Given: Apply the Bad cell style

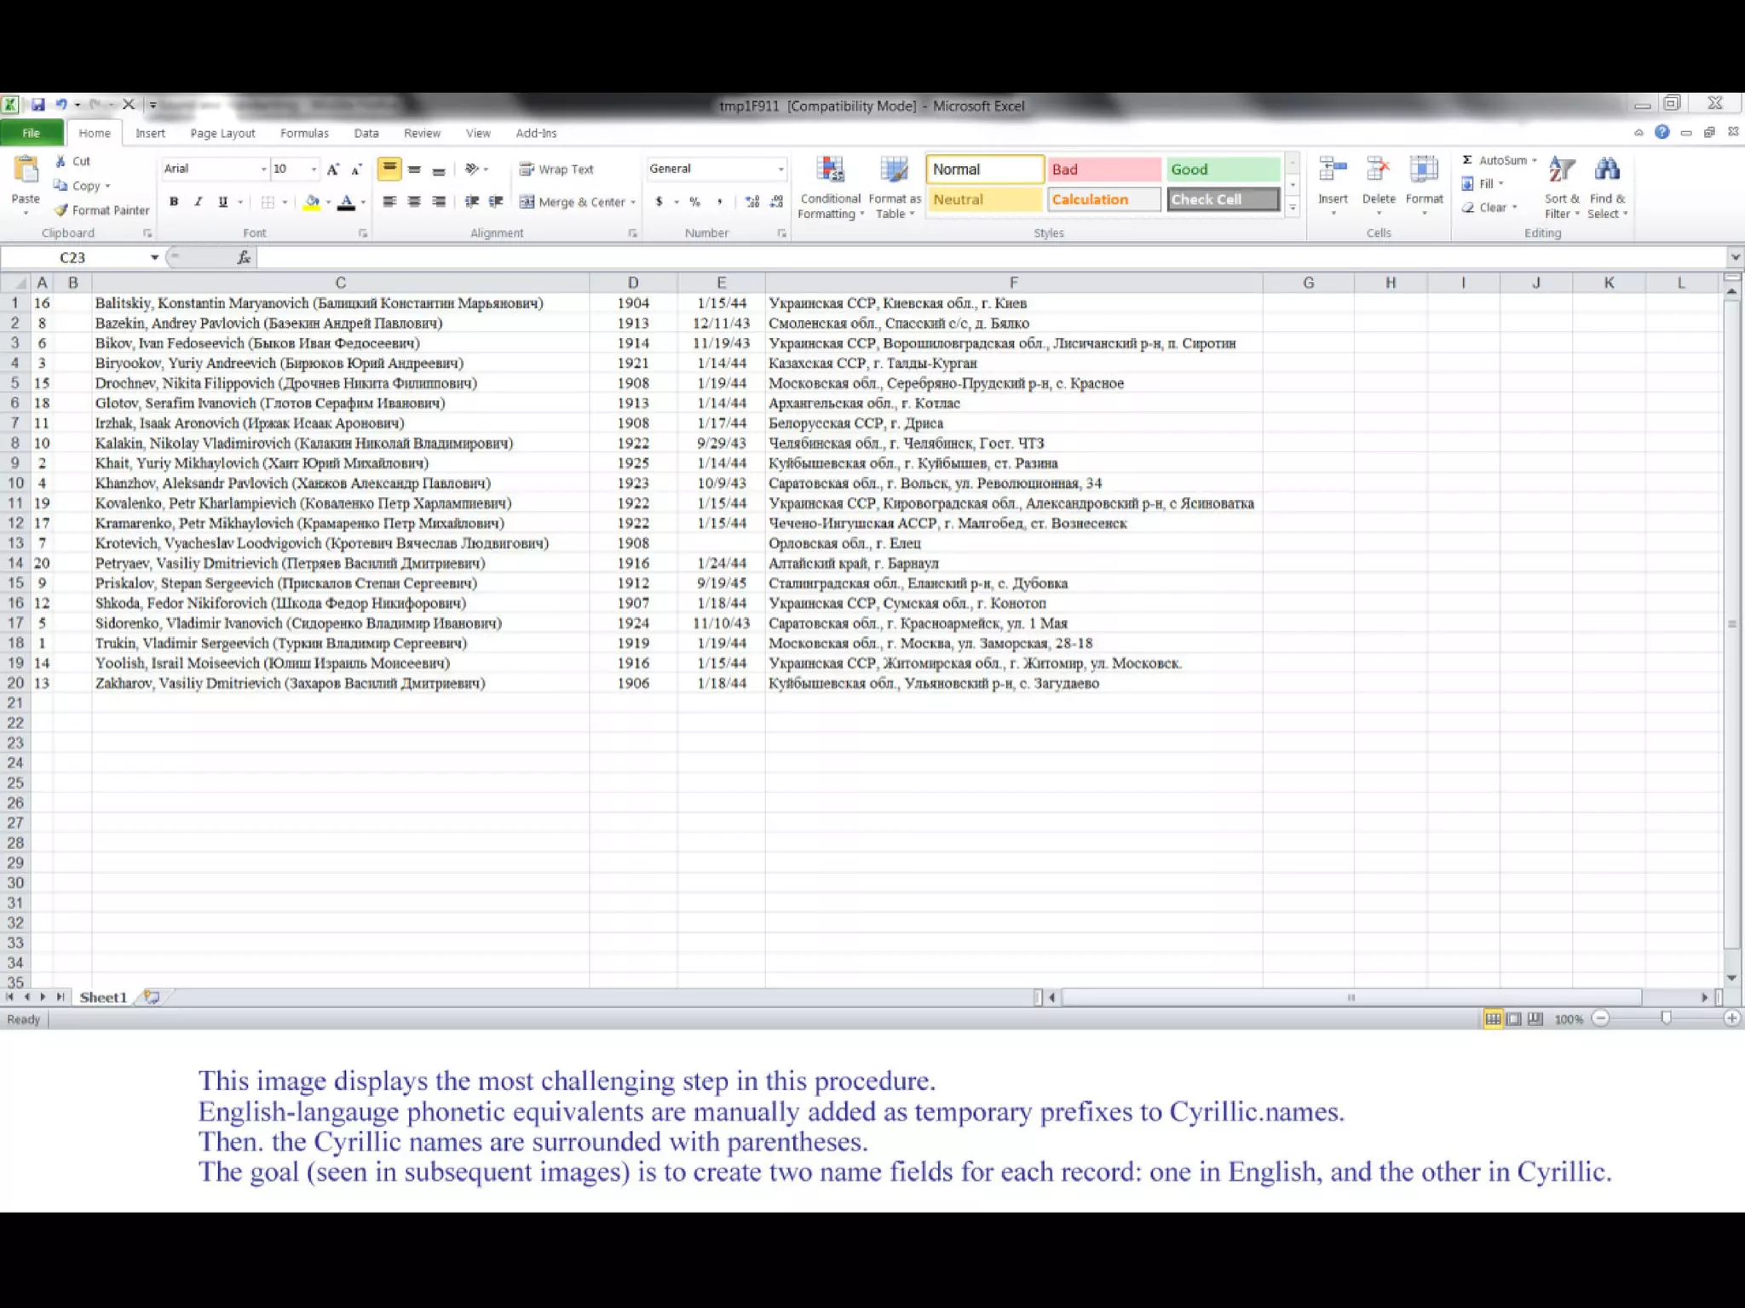Looking at the screenshot, I should point(1103,169).
